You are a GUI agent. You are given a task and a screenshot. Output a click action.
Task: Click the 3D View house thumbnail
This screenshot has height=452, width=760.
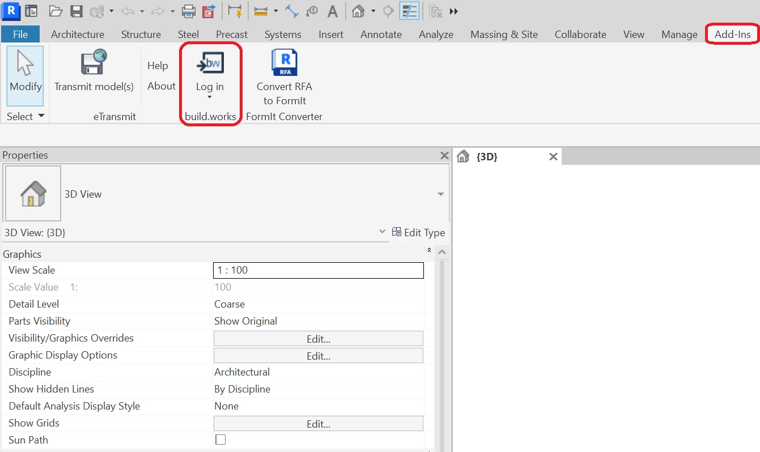33,194
